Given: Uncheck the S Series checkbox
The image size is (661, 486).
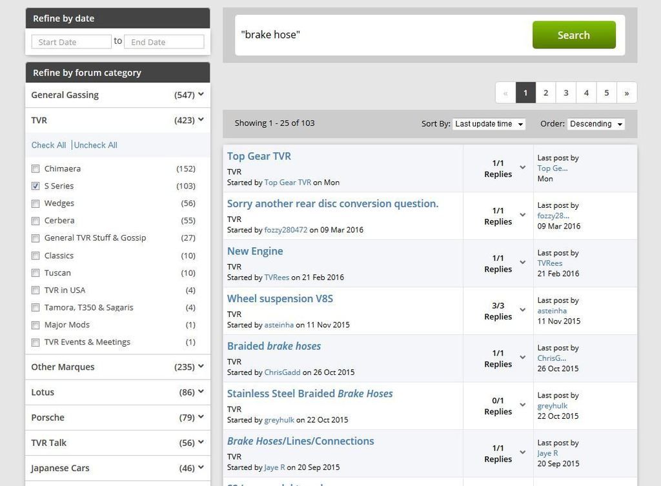Looking at the screenshot, I should click(x=36, y=187).
